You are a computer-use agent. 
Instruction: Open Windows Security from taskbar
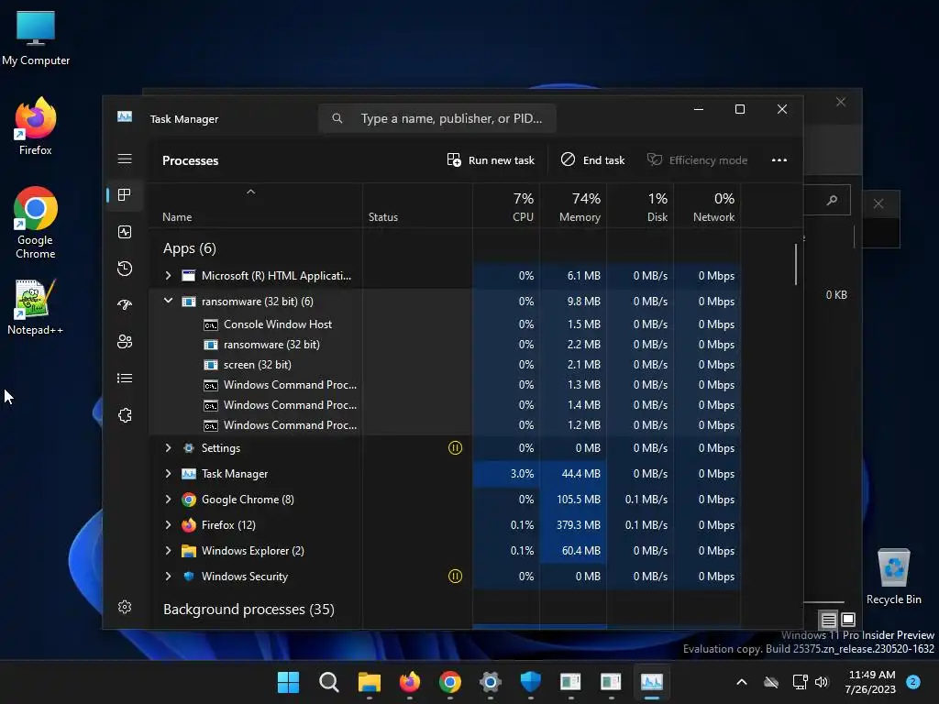[530, 682]
